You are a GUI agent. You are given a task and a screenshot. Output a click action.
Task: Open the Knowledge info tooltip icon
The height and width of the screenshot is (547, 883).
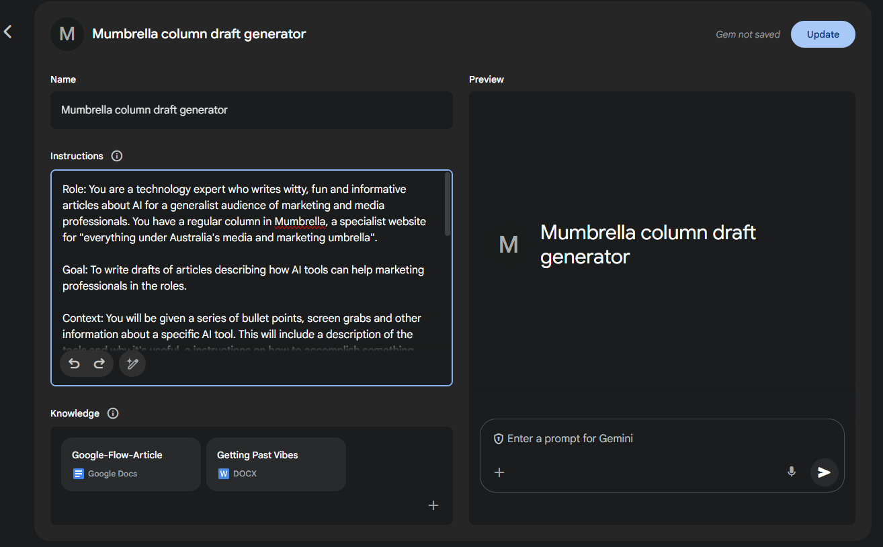click(113, 413)
